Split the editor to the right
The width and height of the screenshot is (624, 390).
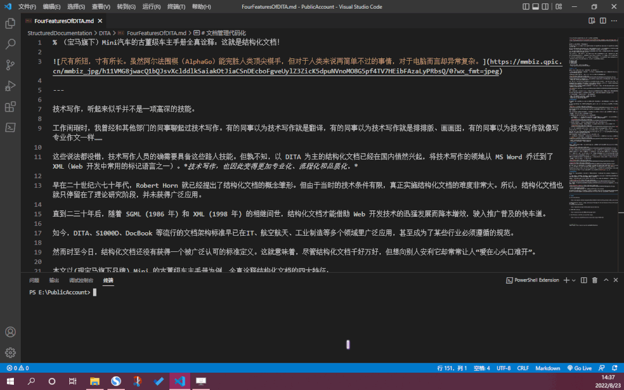pos(603,21)
